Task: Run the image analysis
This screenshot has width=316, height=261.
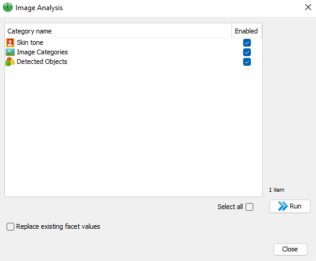Action: coord(290,206)
